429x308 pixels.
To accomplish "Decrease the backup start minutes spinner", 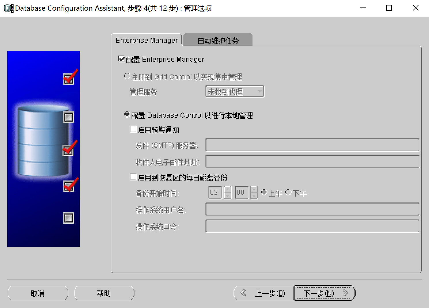I will tap(254, 196).
